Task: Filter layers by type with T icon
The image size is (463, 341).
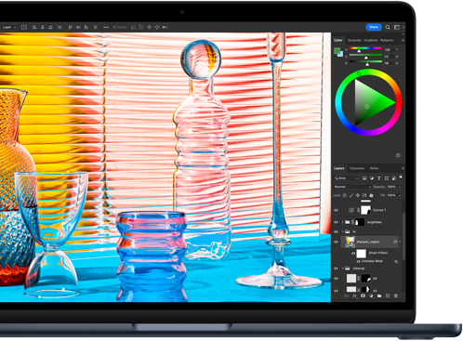Action: click(378, 178)
